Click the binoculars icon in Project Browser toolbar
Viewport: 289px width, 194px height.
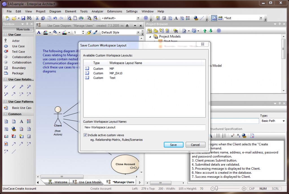pos(176,31)
